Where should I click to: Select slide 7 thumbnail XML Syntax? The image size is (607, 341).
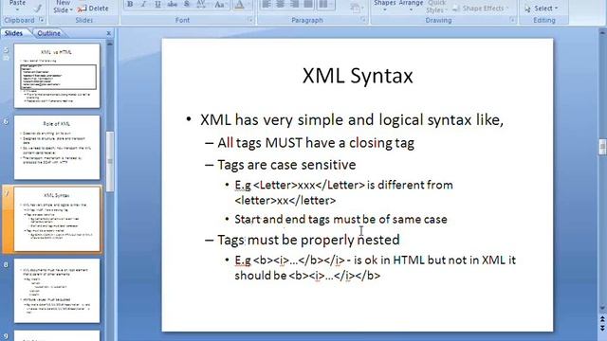click(57, 219)
